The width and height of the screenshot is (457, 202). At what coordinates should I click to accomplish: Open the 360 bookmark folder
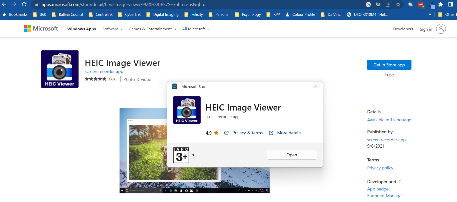tap(40, 15)
